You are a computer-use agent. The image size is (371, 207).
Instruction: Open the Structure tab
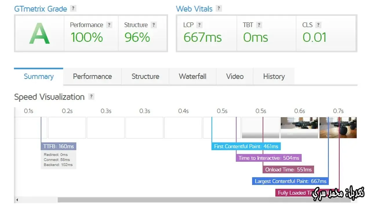coord(145,76)
